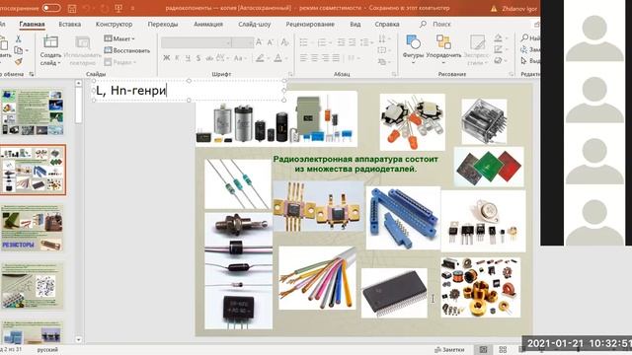Start slideshow from beginning icon
The width and height of the screenshot is (632, 355).
point(118,8)
